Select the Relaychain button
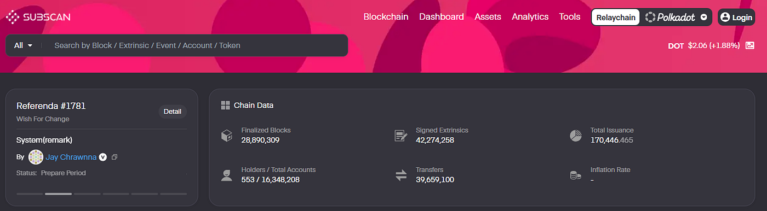 (616, 17)
